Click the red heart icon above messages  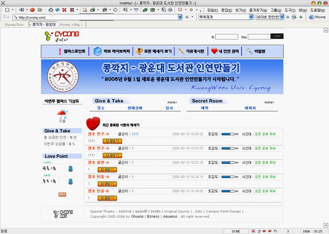coord(93,123)
